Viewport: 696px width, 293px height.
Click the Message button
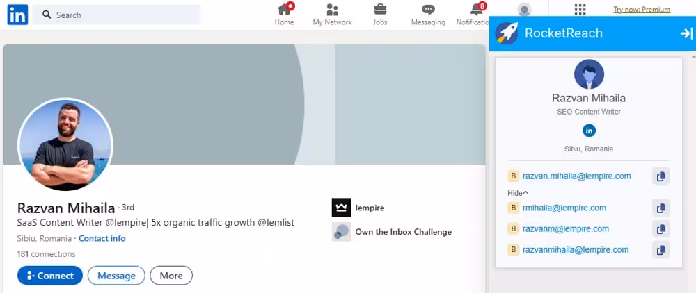pyautogui.click(x=116, y=276)
